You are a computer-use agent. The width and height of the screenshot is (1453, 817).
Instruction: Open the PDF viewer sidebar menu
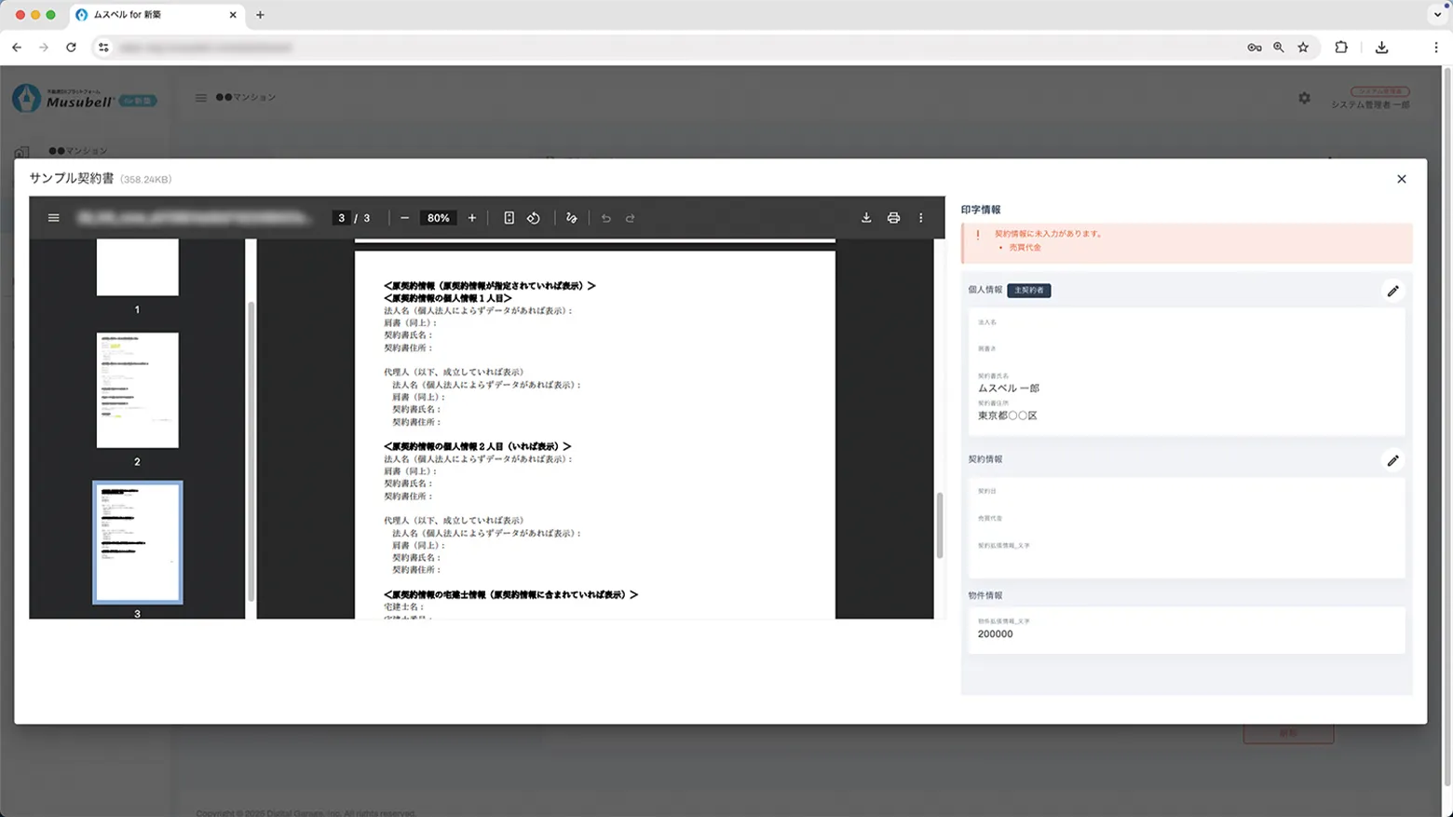(x=53, y=217)
